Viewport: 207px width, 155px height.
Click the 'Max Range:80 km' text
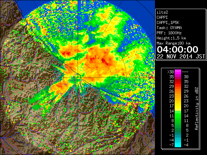click(173, 43)
